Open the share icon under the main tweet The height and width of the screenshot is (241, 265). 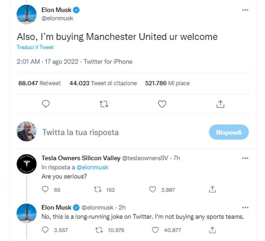(220, 104)
